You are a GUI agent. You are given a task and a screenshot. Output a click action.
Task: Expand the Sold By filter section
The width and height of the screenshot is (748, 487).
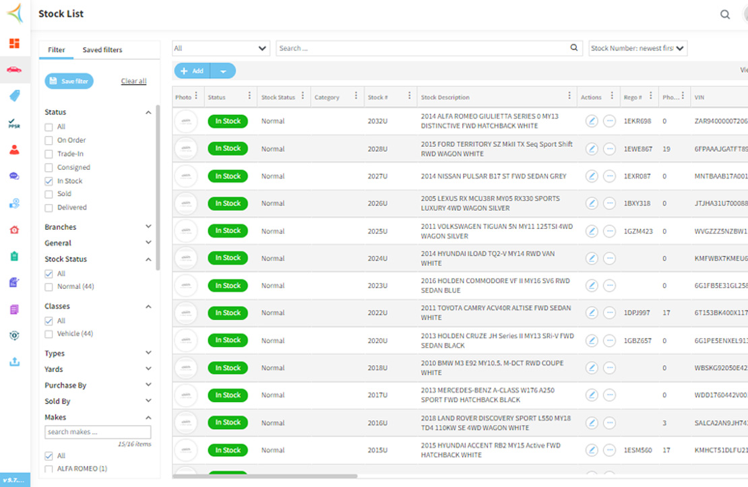click(148, 401)
